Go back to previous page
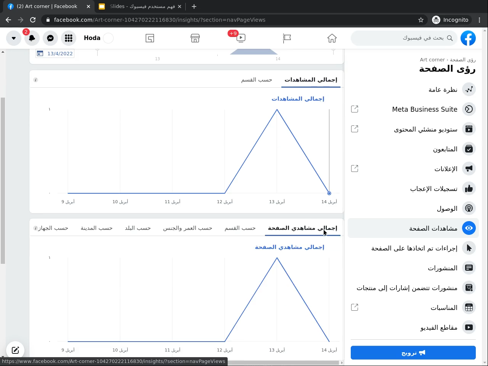Screen dimensions: 488x366 (8, 20)
